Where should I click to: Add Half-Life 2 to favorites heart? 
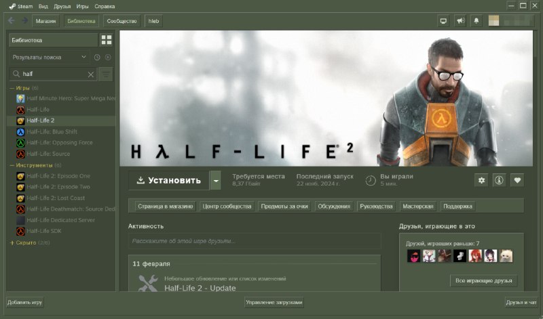pos(517,180)
